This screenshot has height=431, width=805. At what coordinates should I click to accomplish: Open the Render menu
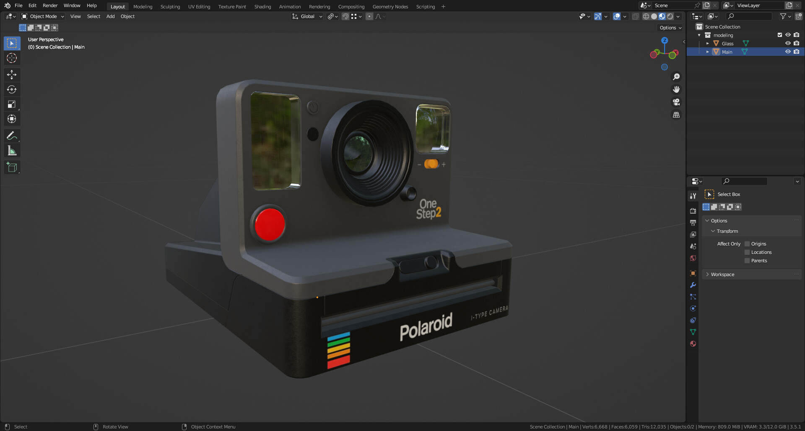(x=50, y=5)
